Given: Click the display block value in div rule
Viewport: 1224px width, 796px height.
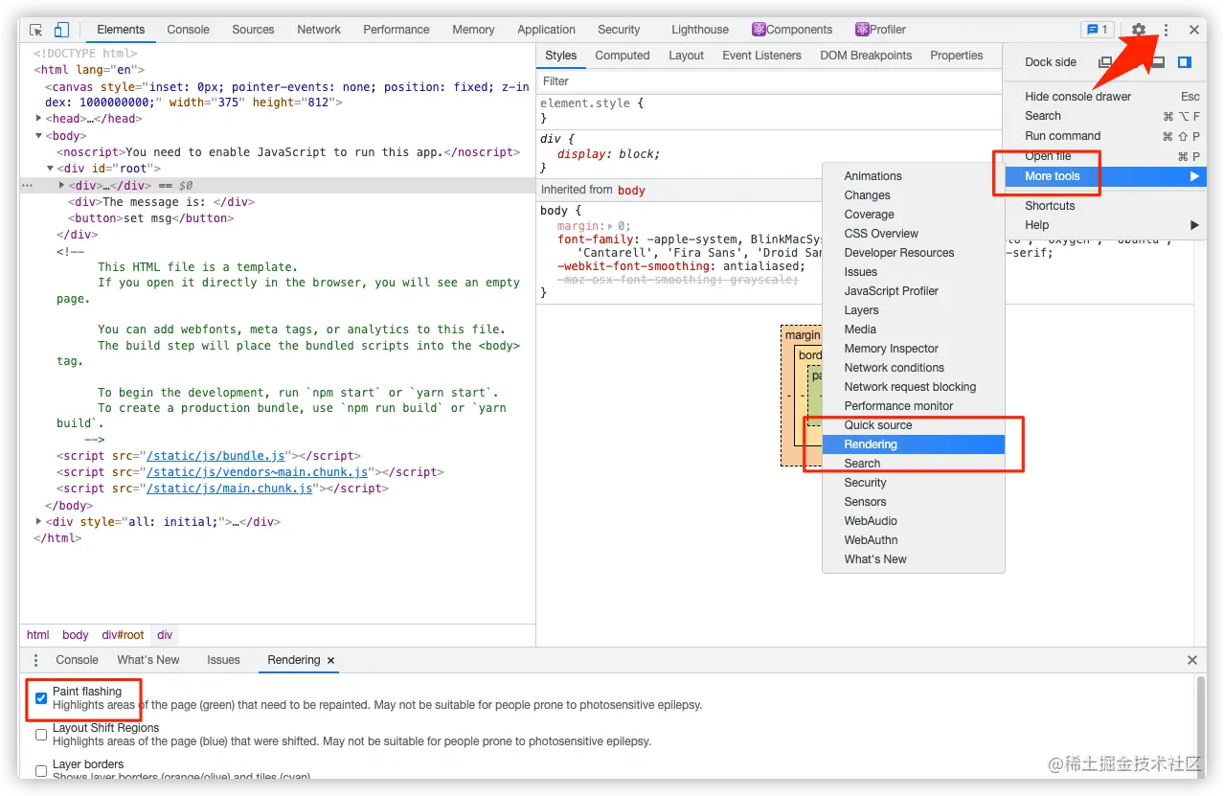Looking at the screenshot, I should (638, 154).
